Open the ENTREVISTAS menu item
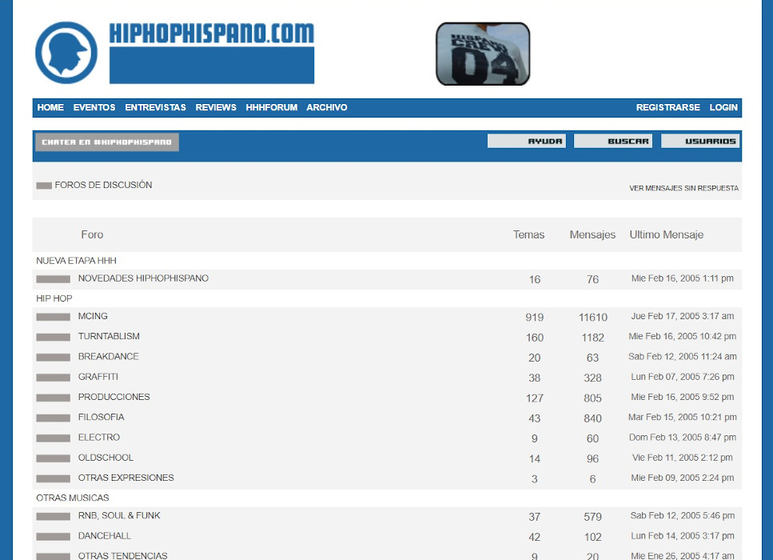This screenshot has width=773, height=560. pos(155,107)
